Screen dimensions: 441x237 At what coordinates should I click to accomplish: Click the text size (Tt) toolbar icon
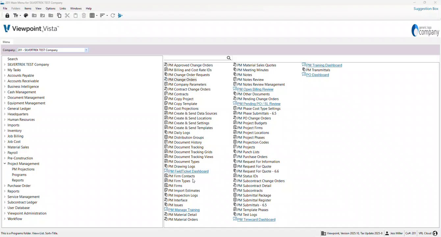point(15,15)
